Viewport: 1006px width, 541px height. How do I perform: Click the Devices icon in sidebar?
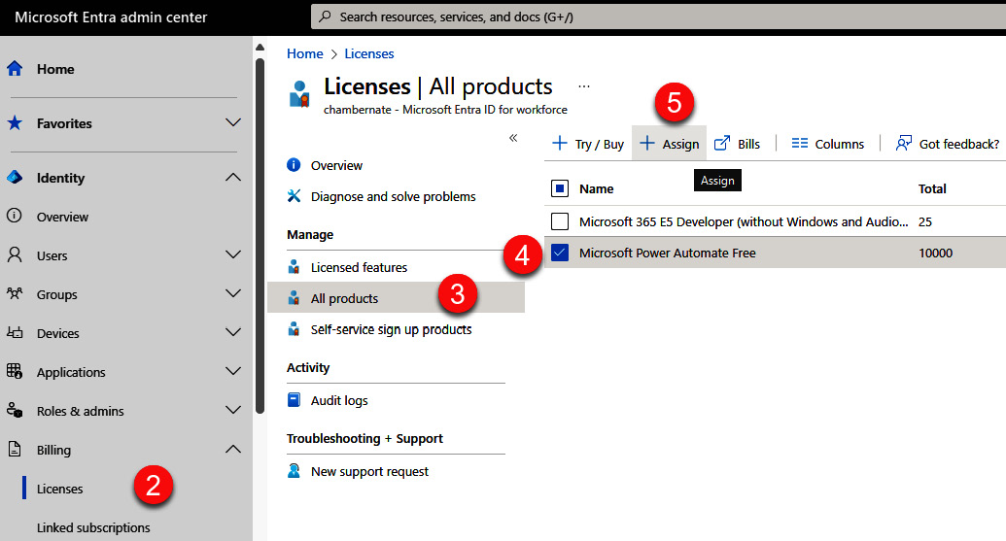click(x=15, y=332)
